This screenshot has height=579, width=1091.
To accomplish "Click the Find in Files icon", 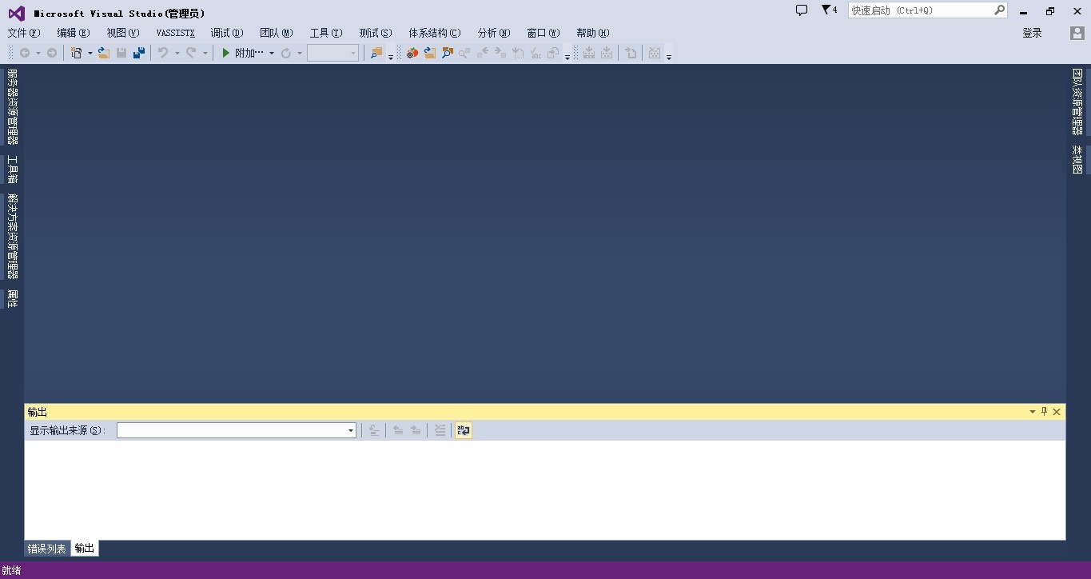I will coord(376,53).
